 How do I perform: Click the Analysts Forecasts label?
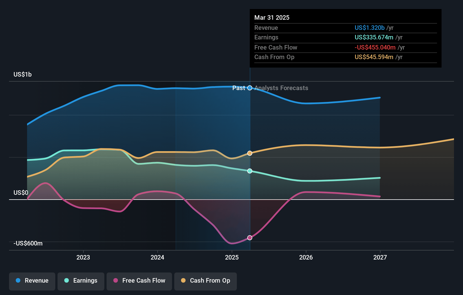[x=281, y=88]
